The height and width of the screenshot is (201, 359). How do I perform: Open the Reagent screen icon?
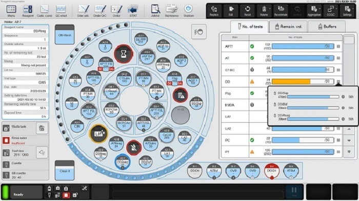(x=28, y=11)
